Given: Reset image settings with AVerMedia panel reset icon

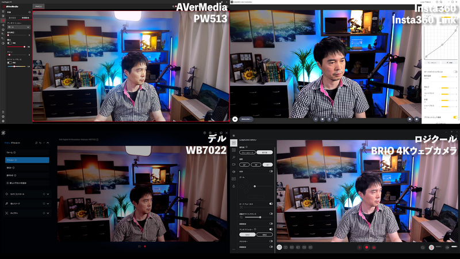Looking at the screenshot, I should coord(29,12).
